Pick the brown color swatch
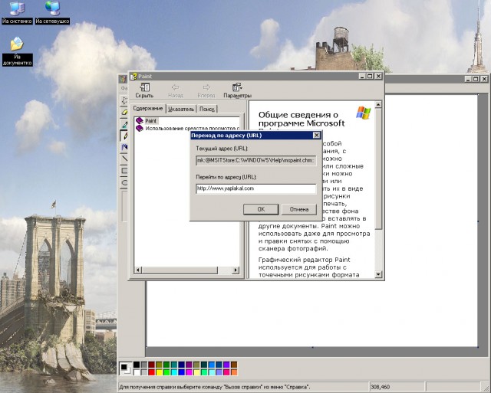 coord(234,365)
